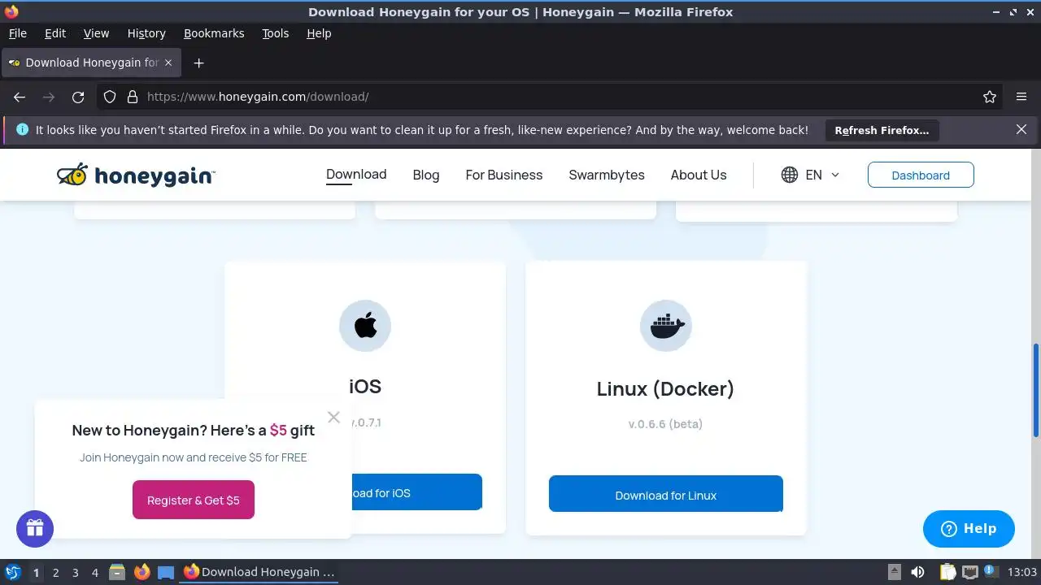
Task: Switch to workspace 3
Action: (x=75, y=572)
